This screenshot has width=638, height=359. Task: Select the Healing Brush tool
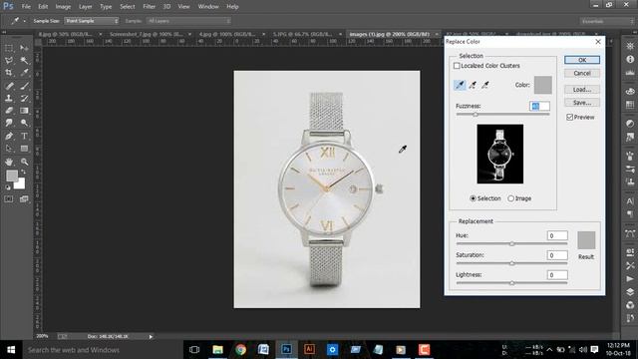(x=9, y=86)
